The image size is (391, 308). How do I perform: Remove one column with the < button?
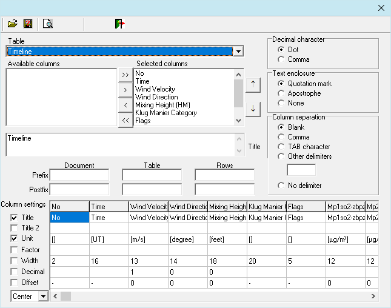pos(125,105)
